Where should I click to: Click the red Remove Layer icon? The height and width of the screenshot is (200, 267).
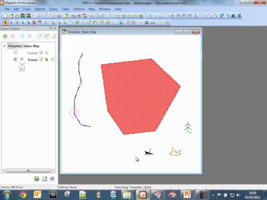point(12,36)
